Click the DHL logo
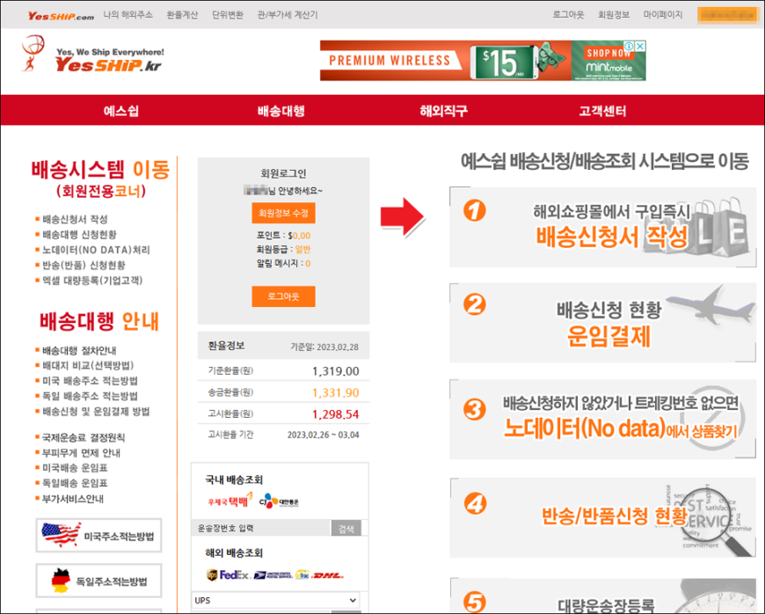765x614 pixels. [x=328, y=576]
